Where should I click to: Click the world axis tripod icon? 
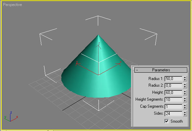click(11, 117)
